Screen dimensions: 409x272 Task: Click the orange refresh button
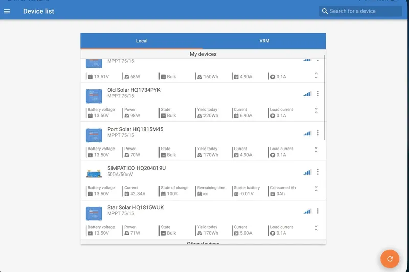tap(390, 259)
